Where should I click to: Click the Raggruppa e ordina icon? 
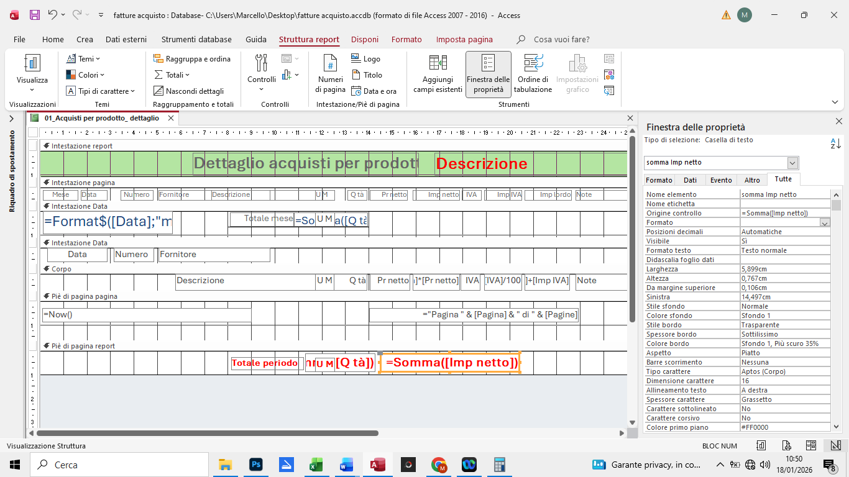159,59
